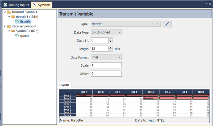Open the Layout tab

coord(64,85)
